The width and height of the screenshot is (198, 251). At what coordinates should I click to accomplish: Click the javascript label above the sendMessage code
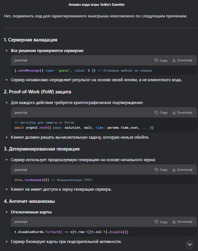click(21, 60)
